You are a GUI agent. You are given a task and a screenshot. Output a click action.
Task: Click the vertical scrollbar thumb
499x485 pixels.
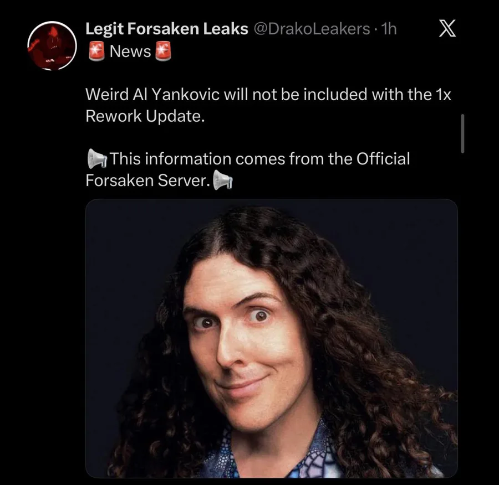pos(462,133)
